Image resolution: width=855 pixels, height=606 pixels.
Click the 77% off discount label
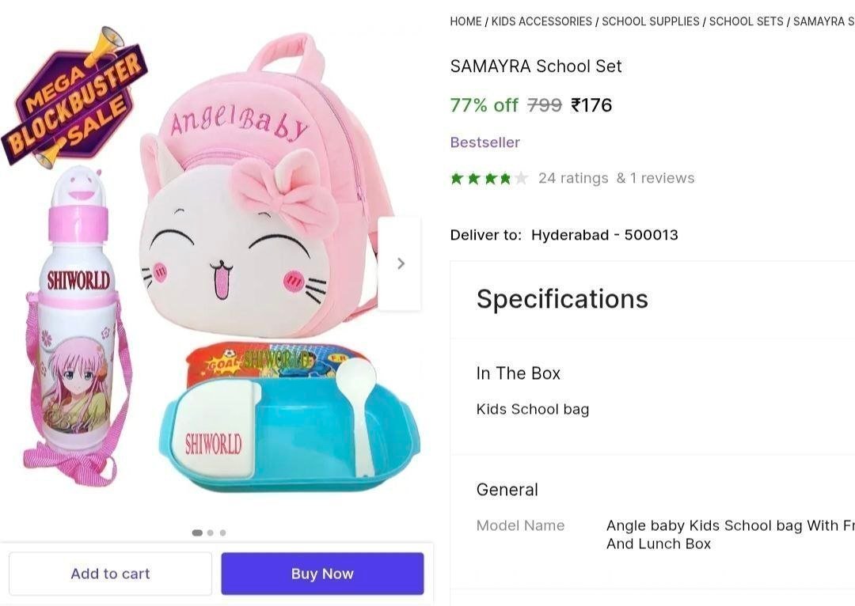click(x=484, y=105)
